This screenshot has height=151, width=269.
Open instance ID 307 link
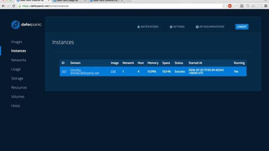[64, 71]
